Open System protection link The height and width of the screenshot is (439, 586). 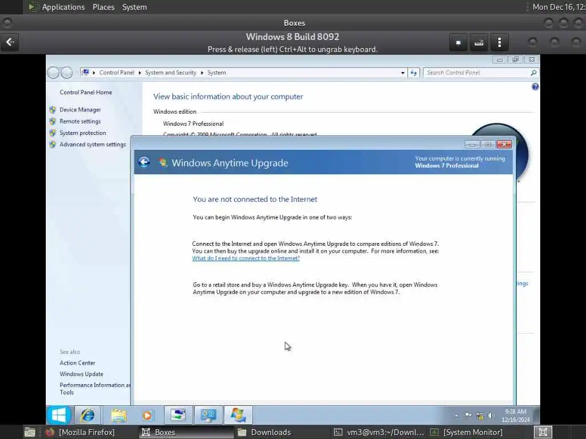click(x=82, y=133)
